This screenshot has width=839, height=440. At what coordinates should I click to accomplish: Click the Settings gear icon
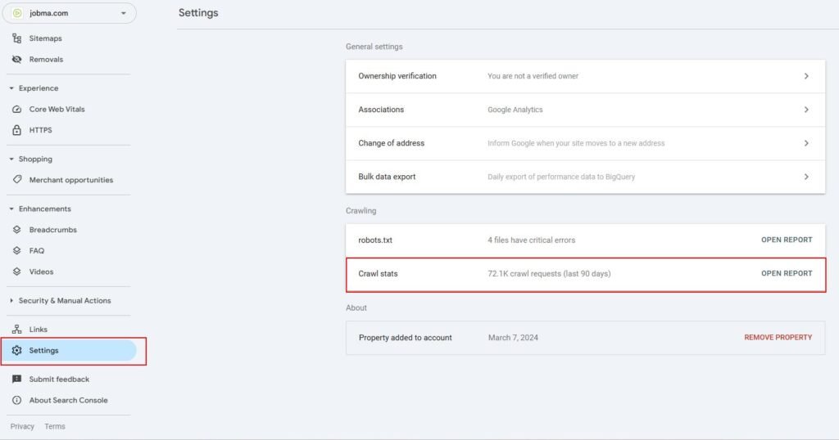[16, 350]
